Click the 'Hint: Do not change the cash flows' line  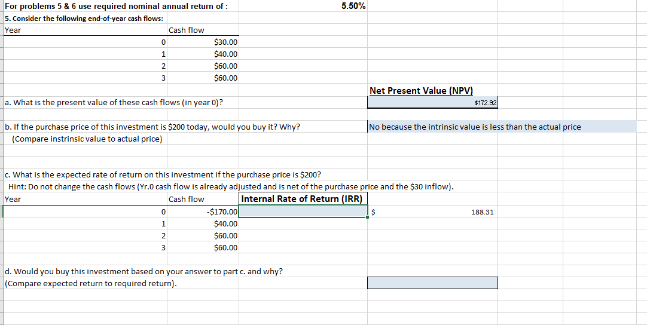pyautogui.click(x=231, y=187)
